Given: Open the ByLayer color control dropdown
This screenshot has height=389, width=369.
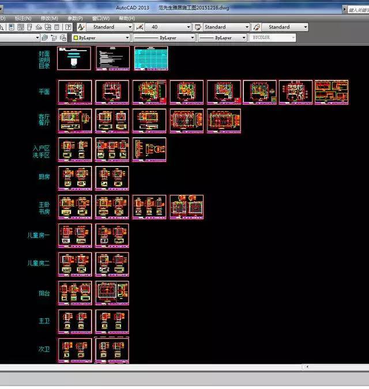Looking at the screenshot, I should tap(127, 38).
